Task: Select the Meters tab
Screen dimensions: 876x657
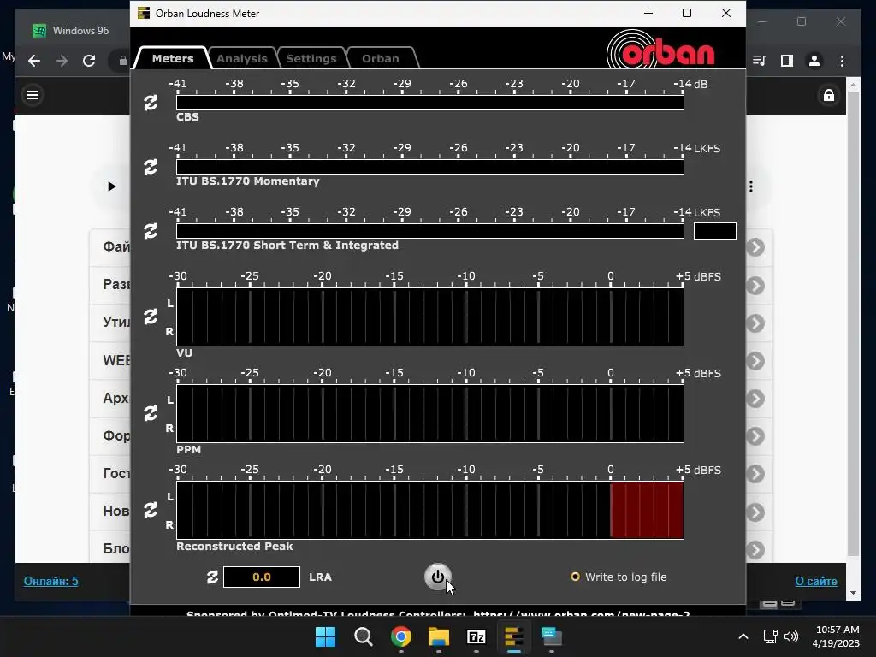Action: tap(173, 58)
